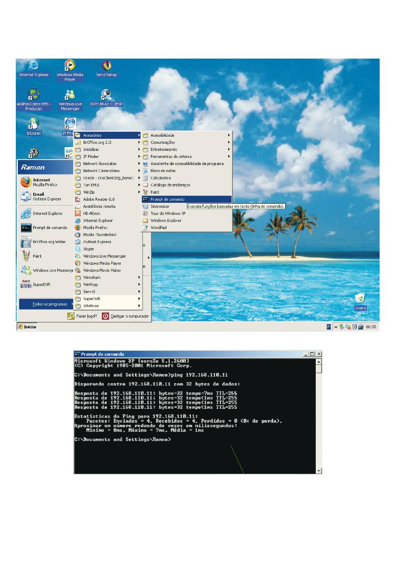Click the PT language bar indicator
Image resolution: width=395 pixels, height=571 pixels.
point(329,327)
